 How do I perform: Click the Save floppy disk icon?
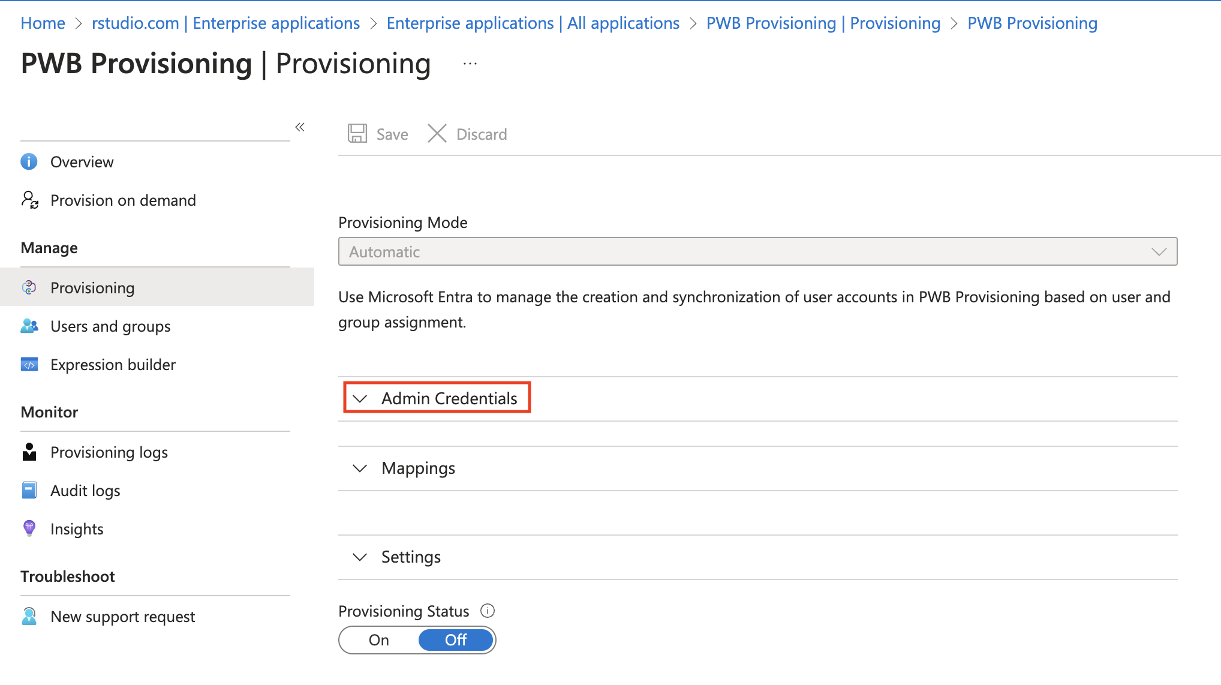click(357, 133)
